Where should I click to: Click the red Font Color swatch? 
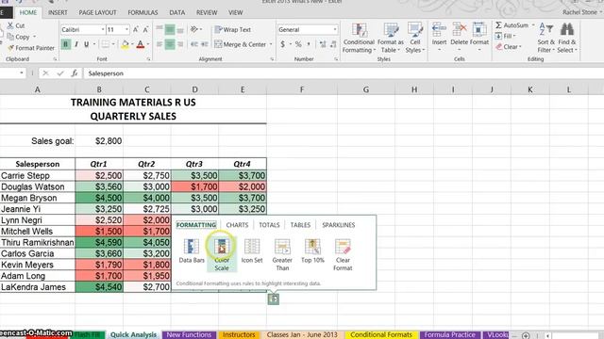(x=141, y=44)
